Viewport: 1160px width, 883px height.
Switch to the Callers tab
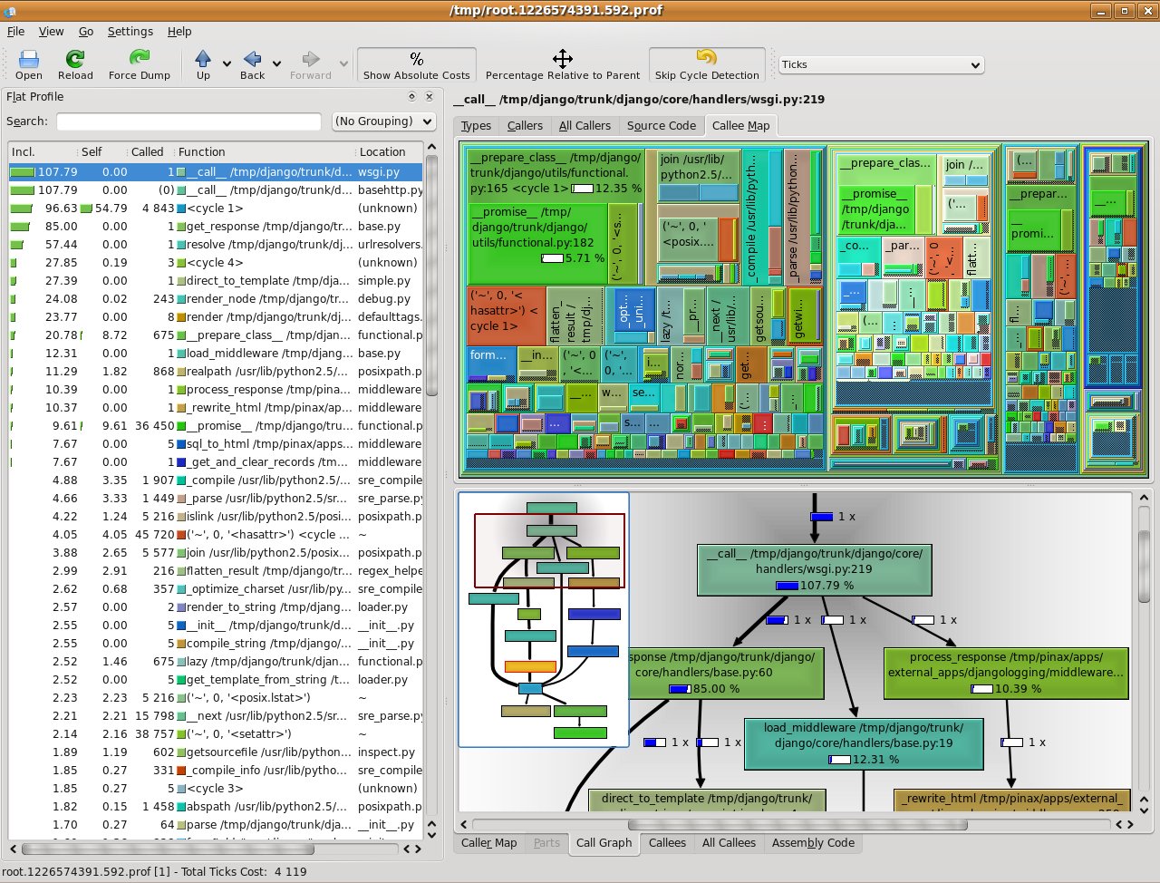525,126
